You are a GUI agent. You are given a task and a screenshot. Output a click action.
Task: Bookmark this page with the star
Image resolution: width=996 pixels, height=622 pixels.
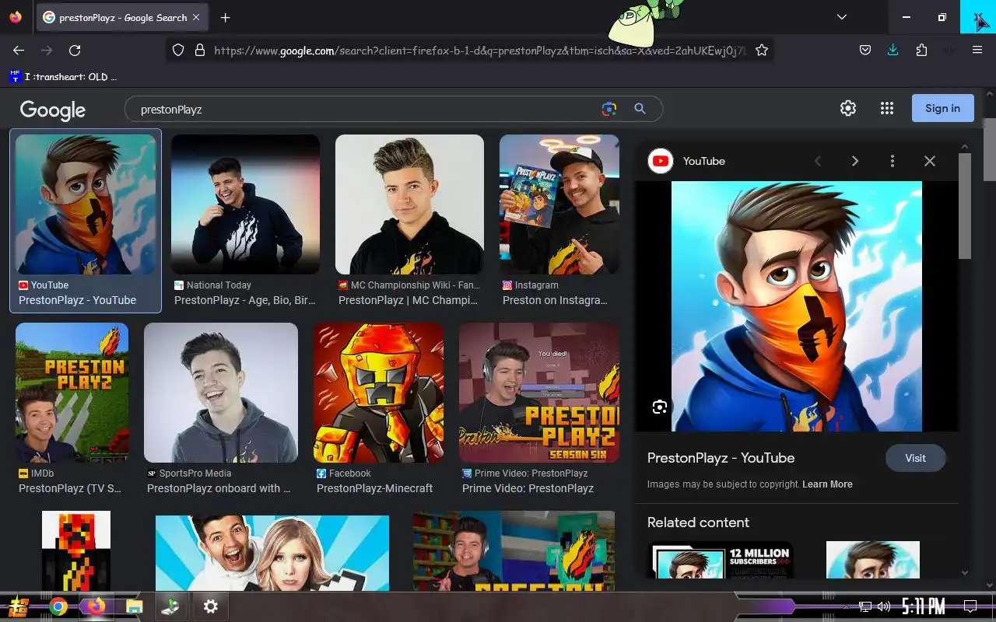coord(762,50)
